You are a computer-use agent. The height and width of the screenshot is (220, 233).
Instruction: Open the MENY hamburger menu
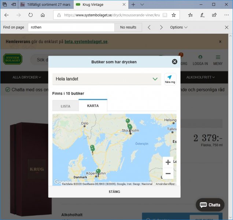coord(218,60)
